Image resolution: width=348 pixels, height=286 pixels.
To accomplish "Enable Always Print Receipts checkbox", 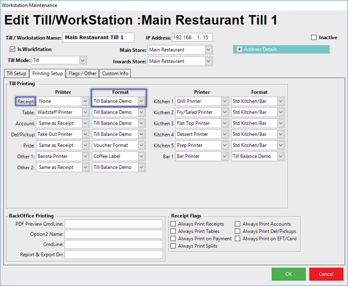I will point(173,224).
